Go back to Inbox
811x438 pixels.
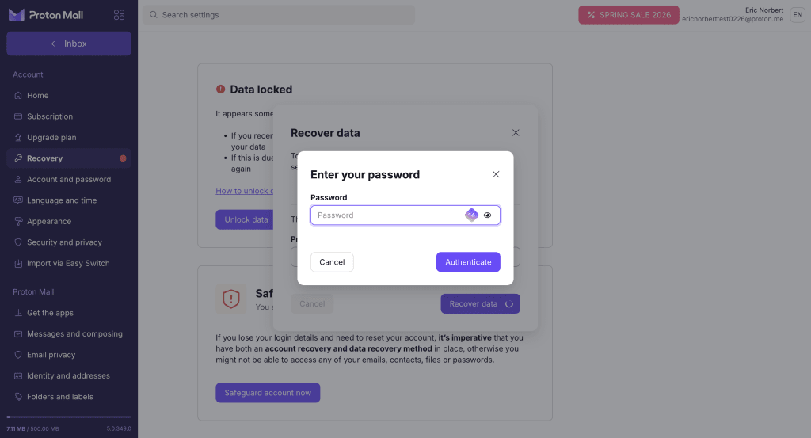click(69, 44)
